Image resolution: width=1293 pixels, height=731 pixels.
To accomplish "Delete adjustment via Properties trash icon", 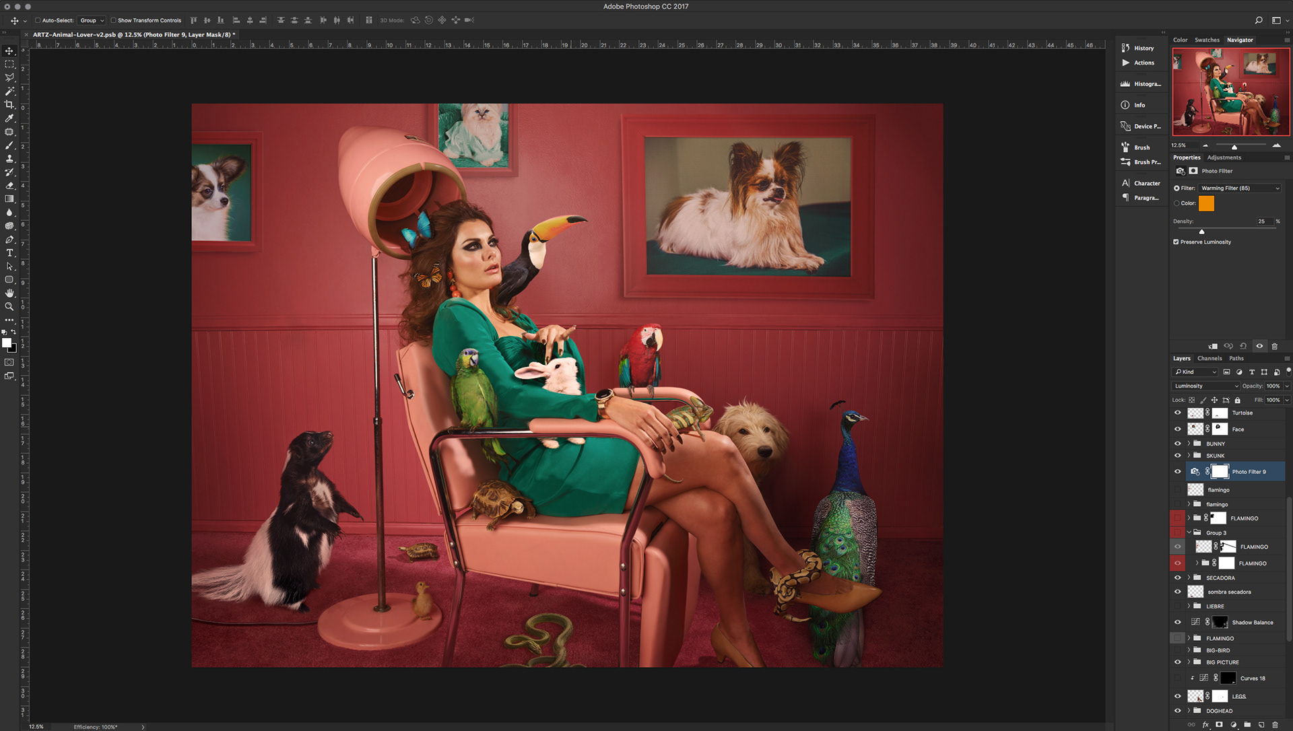I will pyautogui.click(x=1274, y=346).
